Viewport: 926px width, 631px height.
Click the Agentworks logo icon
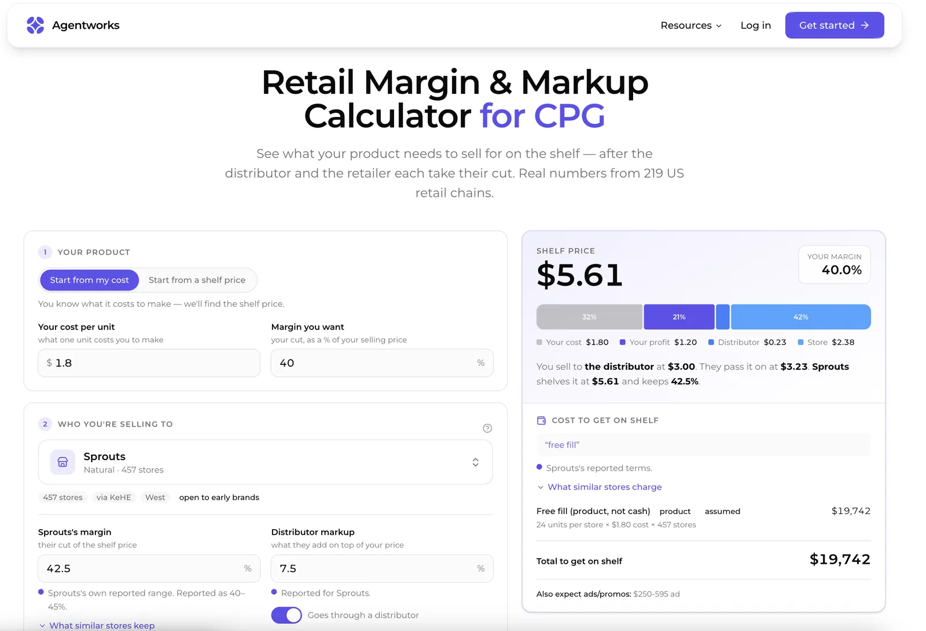(35, 25)
